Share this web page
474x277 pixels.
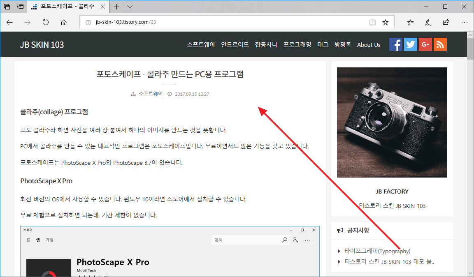click(x=446, y=22)
